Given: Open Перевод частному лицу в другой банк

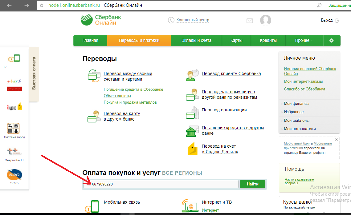Looking at the screenshot, I should 229,94.
